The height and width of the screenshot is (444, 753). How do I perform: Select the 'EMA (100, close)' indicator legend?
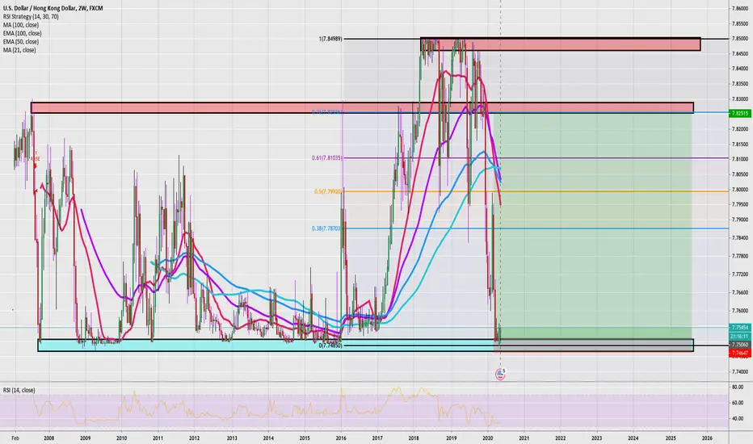pos(22,34)
